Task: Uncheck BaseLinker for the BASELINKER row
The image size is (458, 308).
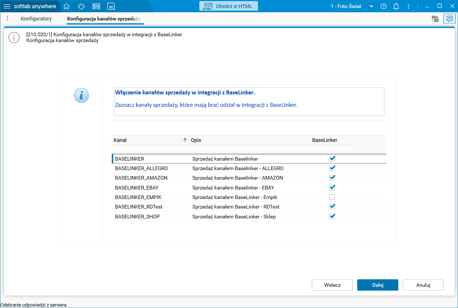Action: tap(332, 159)
